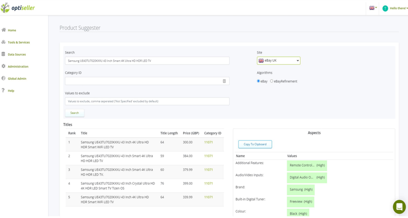Viewport: 408px width, 218px height.
Task: Go to Home menu item
Action: pyautogui.click(x=12, y=30)
